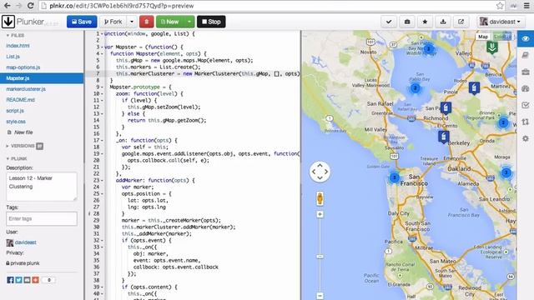
Task: Share the plunk on Facebook
Action: (x=10, y=280)
